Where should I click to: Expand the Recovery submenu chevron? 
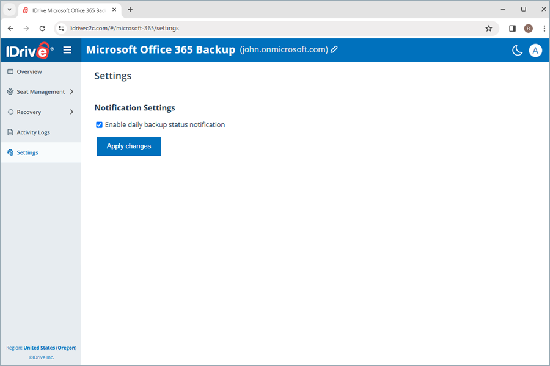[x=71, y=112]
